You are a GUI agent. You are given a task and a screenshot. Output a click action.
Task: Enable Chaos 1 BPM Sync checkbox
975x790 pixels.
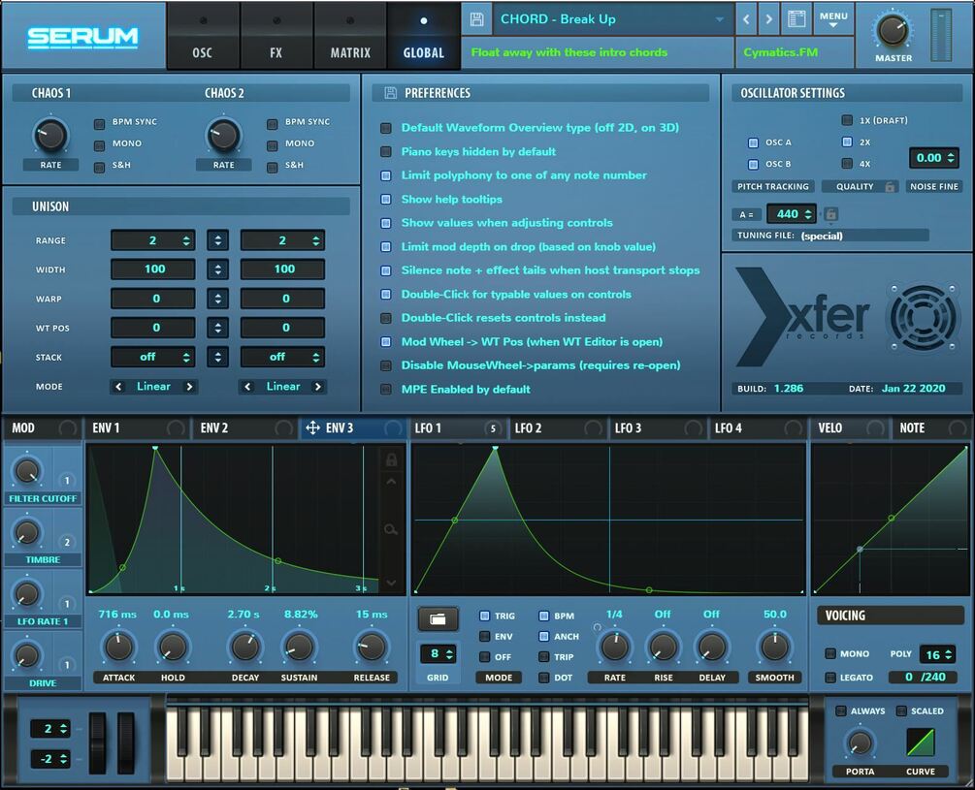tap(100, 124)
